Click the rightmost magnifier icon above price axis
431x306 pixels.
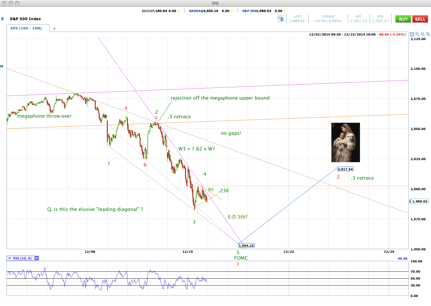pos(428,34)
